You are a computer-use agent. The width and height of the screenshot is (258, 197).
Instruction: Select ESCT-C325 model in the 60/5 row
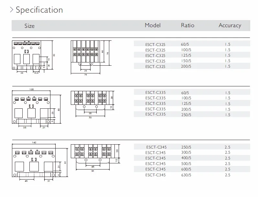click(x=155, y=45)
